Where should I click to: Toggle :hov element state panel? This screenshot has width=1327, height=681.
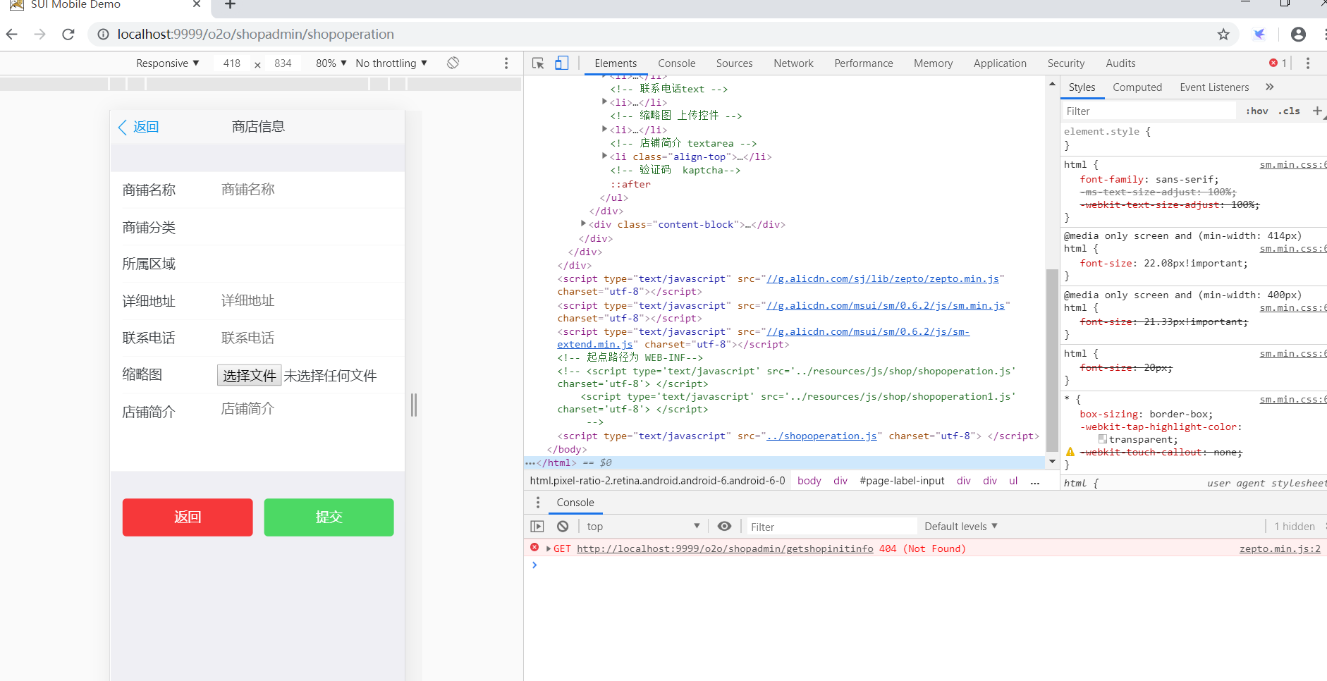coord(1256,111)
